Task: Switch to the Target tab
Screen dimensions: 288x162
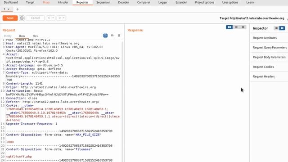Action: pyautogui.click(x=30, y=2)
